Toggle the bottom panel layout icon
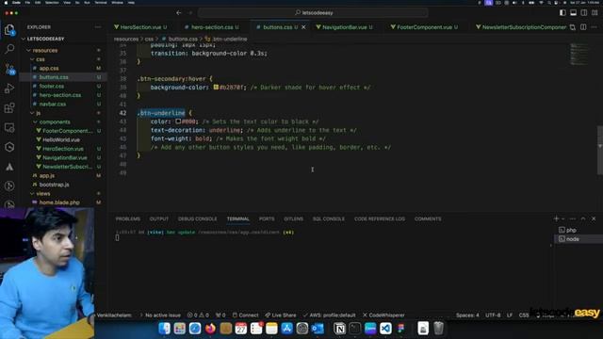The image size is (603, 339). click(574, 12)
